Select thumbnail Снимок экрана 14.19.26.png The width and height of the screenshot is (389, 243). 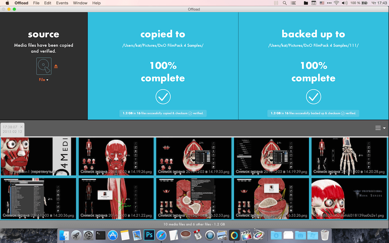(x=116, y=156)
